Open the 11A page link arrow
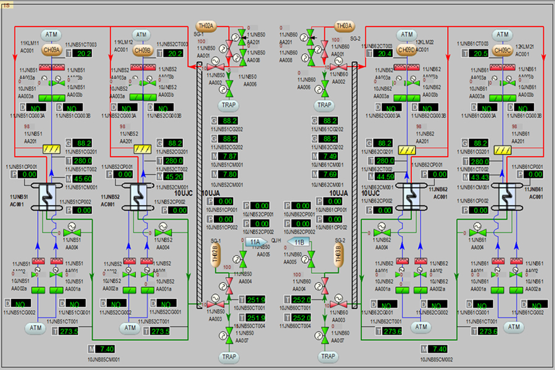Viewport: 555px width, 370px height. (257, 242)
